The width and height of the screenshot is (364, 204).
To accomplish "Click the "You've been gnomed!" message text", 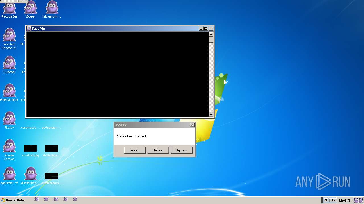I will click(x=132, y=136).
